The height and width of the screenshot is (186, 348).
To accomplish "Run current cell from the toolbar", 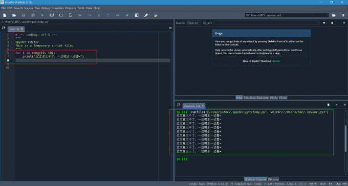I will [52, 15].
